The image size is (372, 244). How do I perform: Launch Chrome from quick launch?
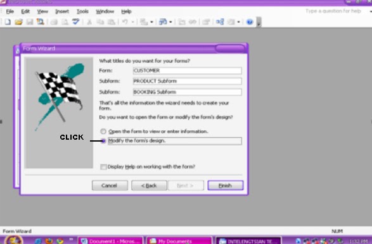click(60, 241)
